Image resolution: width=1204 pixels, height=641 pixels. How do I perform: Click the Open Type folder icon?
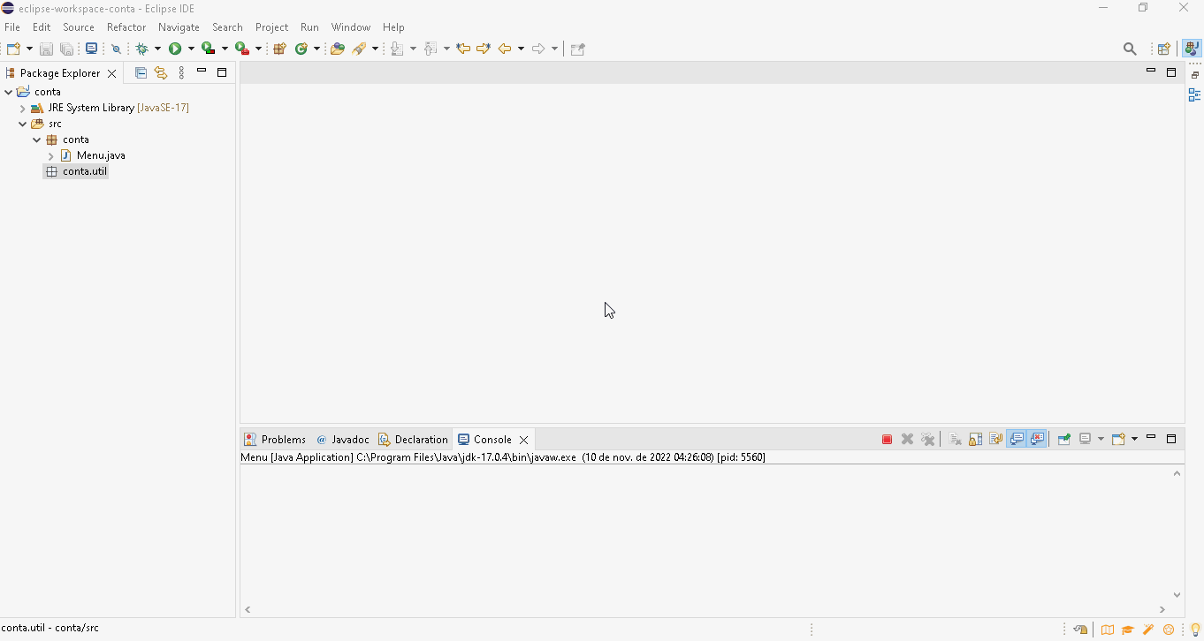pos(337,49)
